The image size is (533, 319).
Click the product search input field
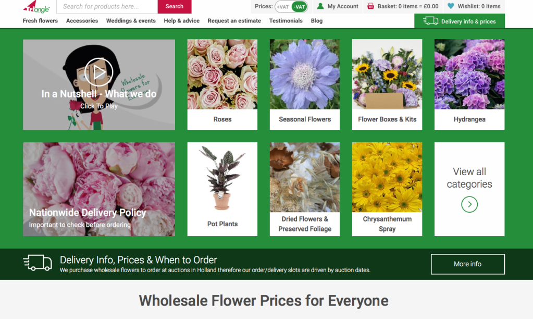coord(107,6)
